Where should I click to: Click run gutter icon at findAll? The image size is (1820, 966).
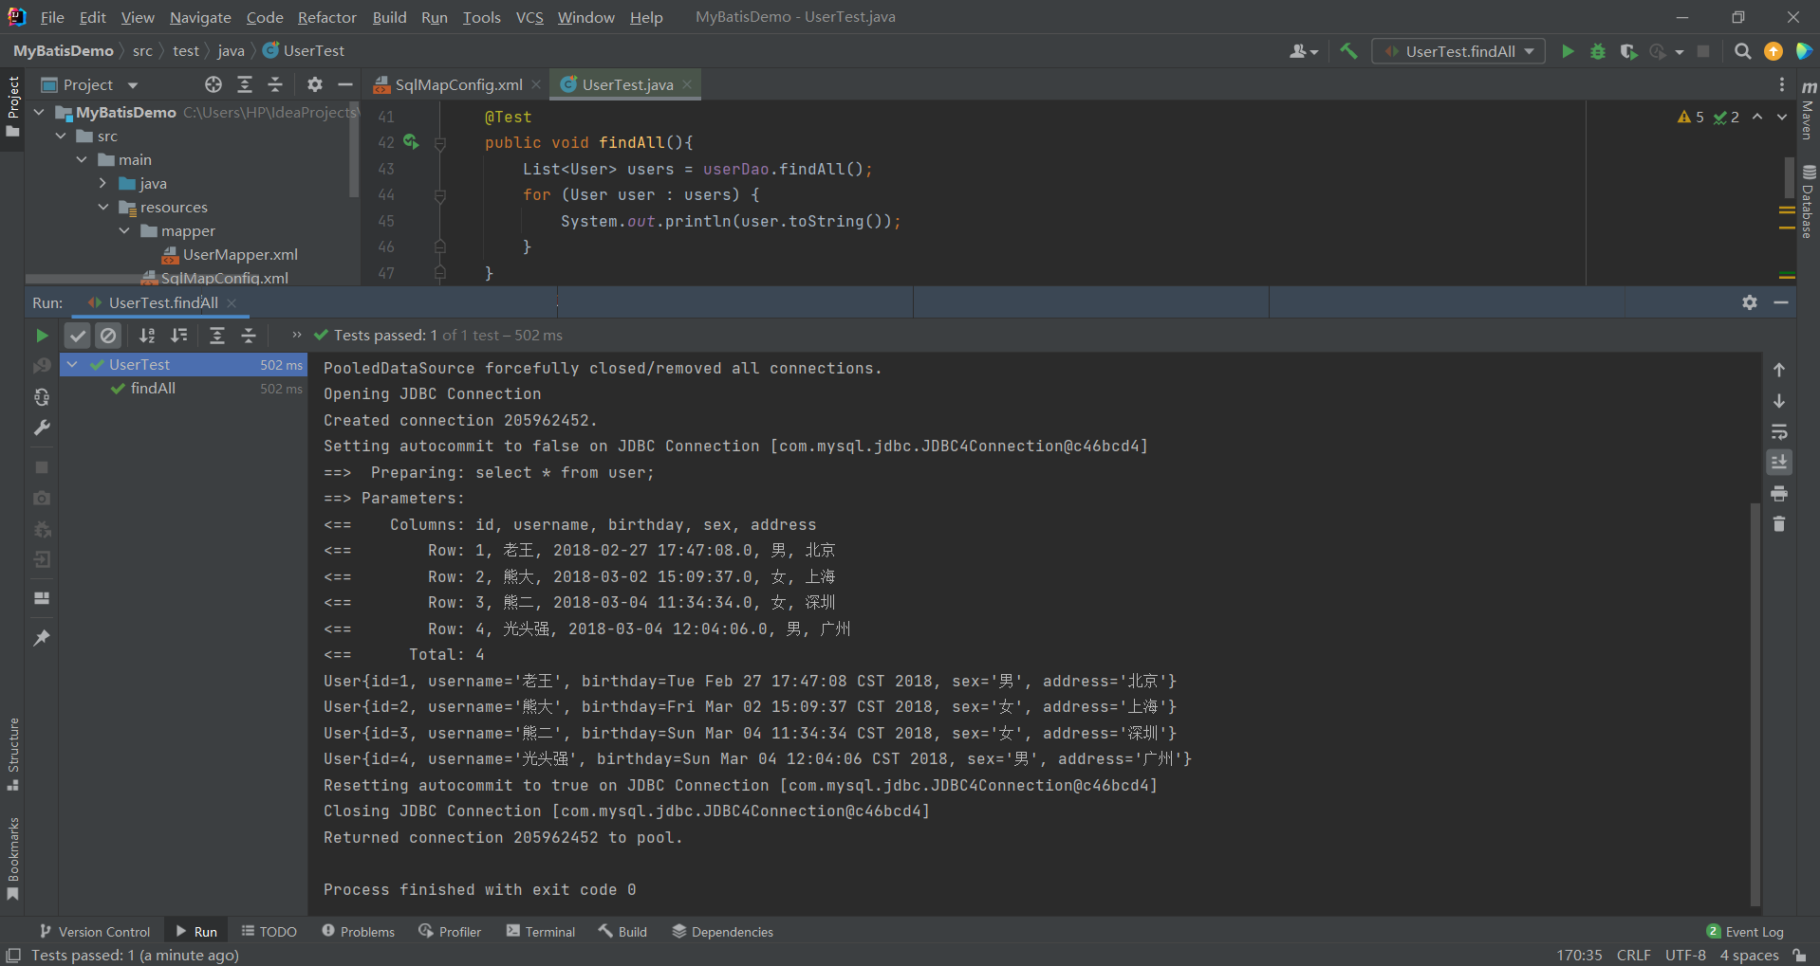coord(411,142)
